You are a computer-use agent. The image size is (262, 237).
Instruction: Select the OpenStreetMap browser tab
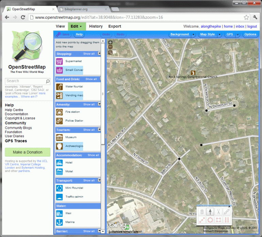[x=30, y=9]
